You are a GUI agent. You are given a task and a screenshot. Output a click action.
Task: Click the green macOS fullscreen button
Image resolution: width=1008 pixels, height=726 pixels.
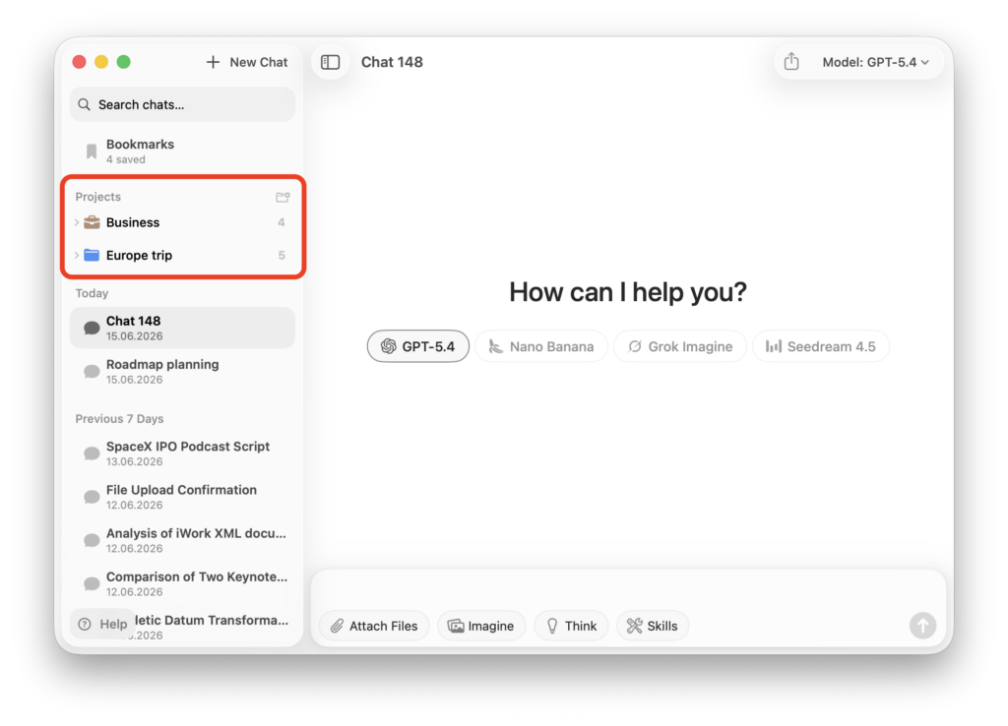[123, 62]
